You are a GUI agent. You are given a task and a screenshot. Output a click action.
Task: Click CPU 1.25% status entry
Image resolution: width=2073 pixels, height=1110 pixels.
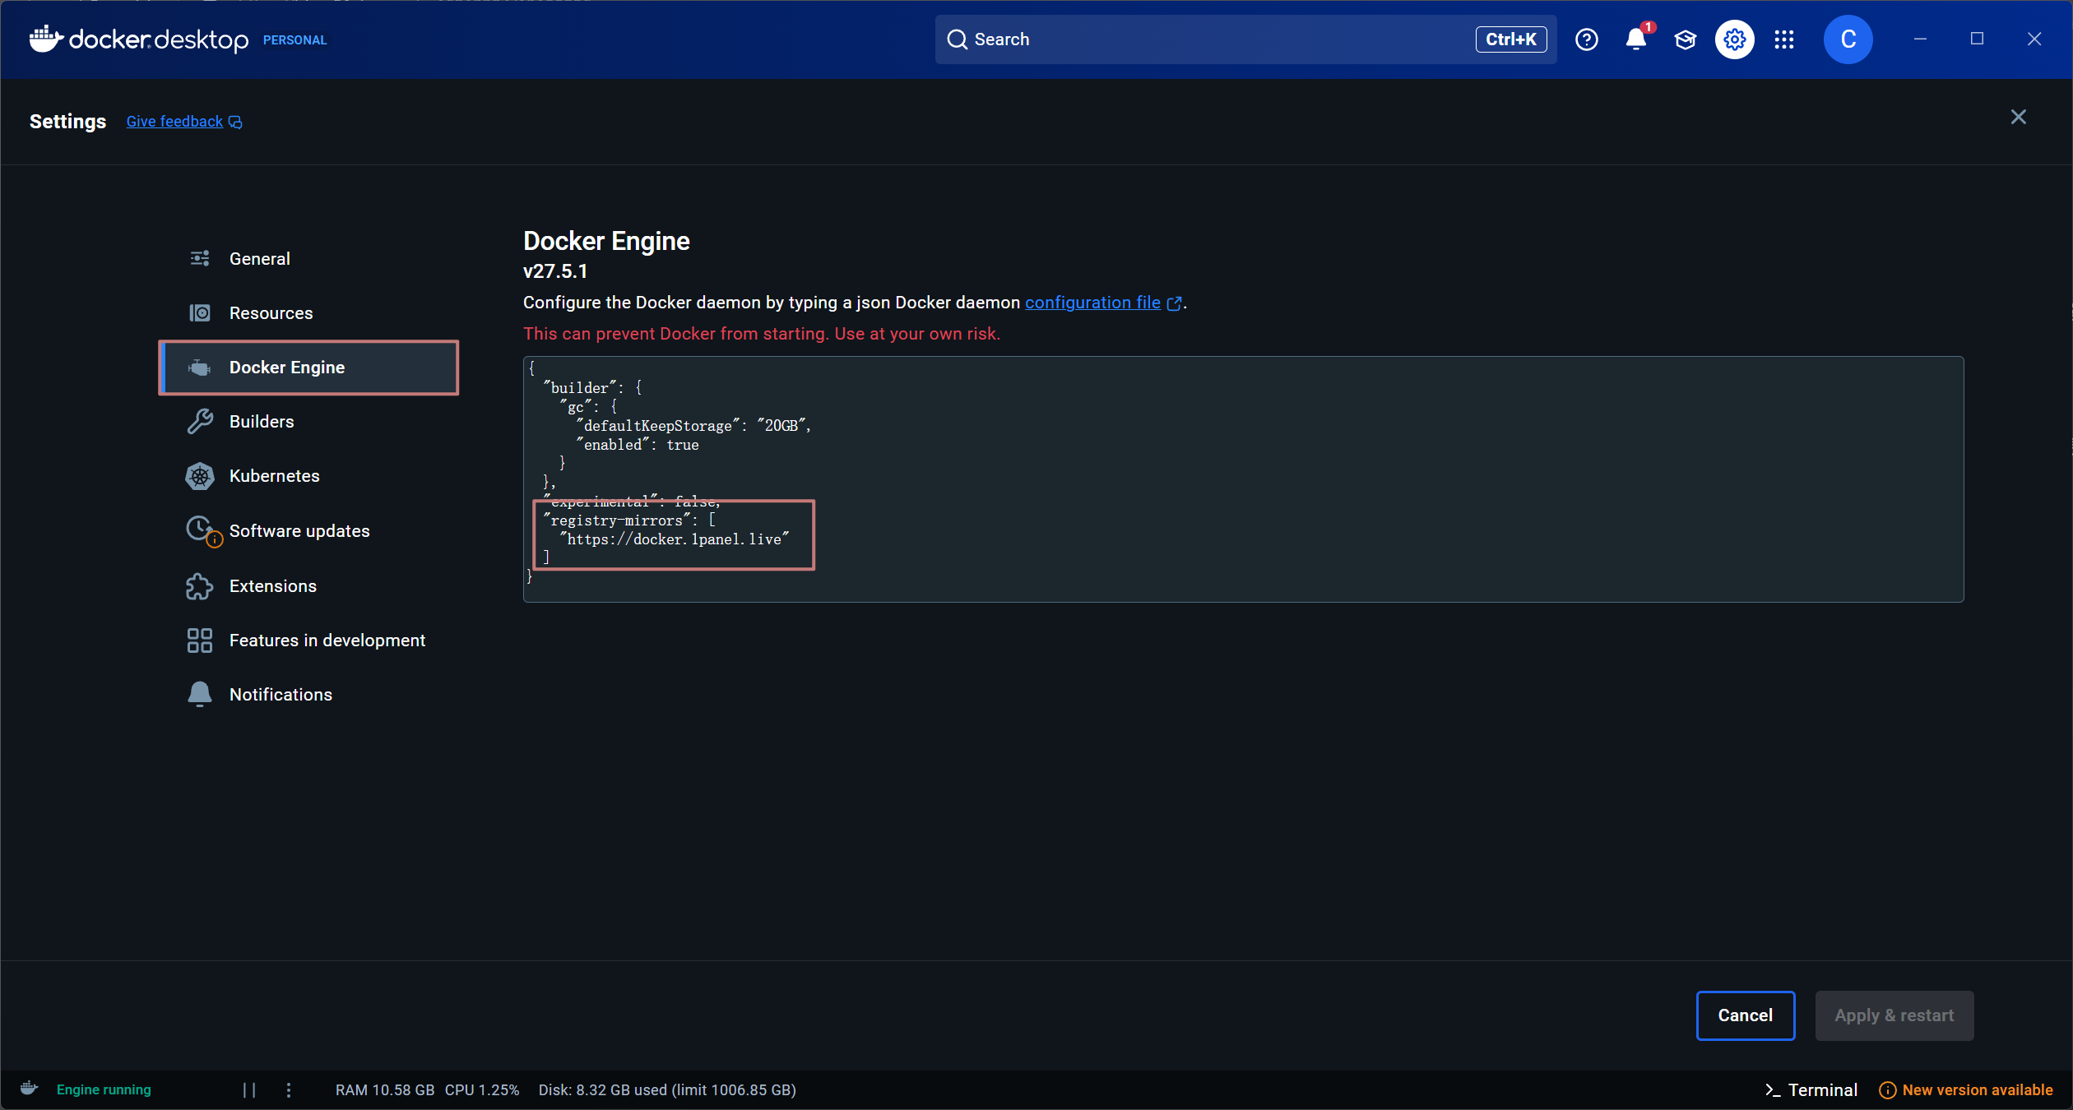(482, 1089)
